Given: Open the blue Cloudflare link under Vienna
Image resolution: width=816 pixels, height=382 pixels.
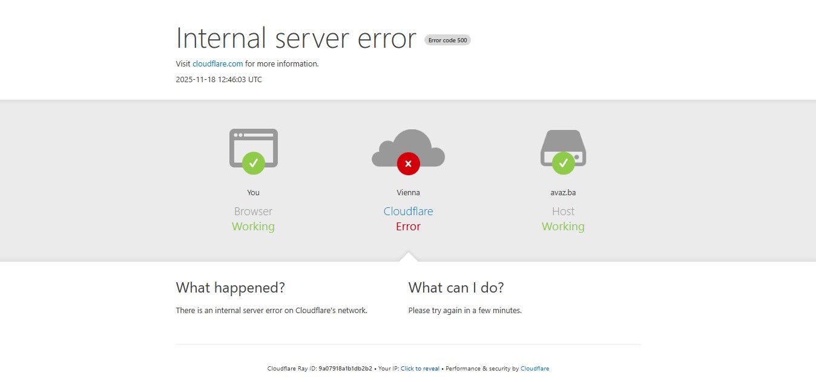Looking at the screenshot, I should [408, 211].
